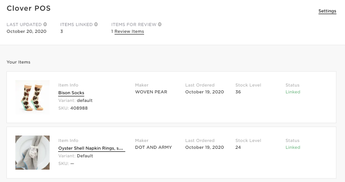The height and width of the screenshot is (182, 345).
Task: Click info icon next to Items For Review
Action: [x=160, y=25]
